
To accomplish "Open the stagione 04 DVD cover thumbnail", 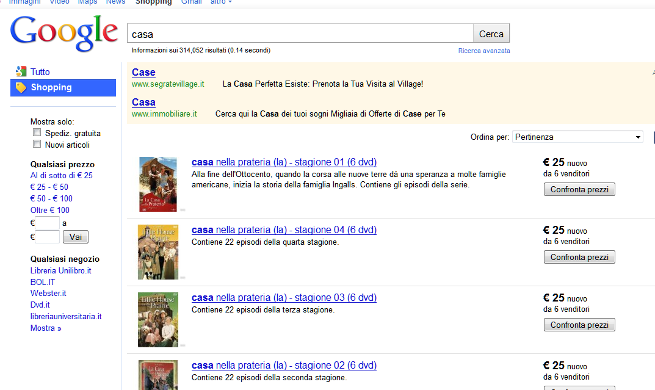I will [x=158, y=252].
